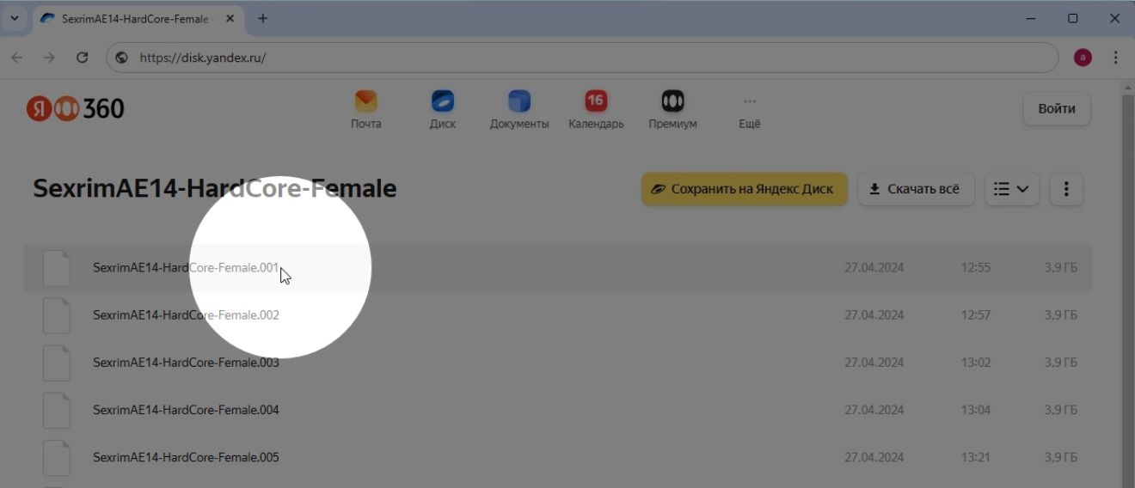Reload the page with browser refresh icon
The image size is (1135, 488).
tap(83, 58)
